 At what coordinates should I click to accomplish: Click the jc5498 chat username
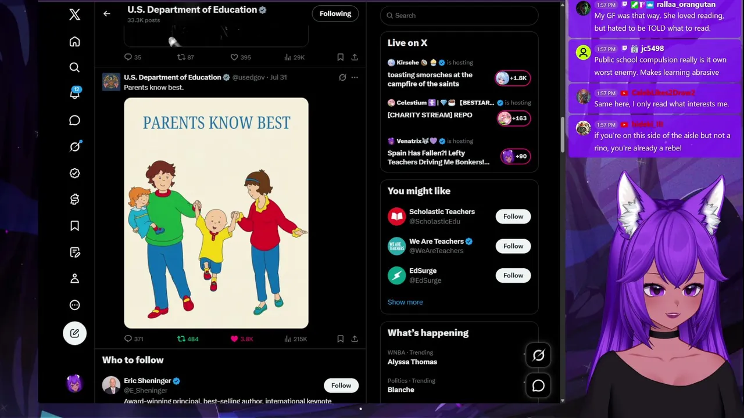pos(652,49)
